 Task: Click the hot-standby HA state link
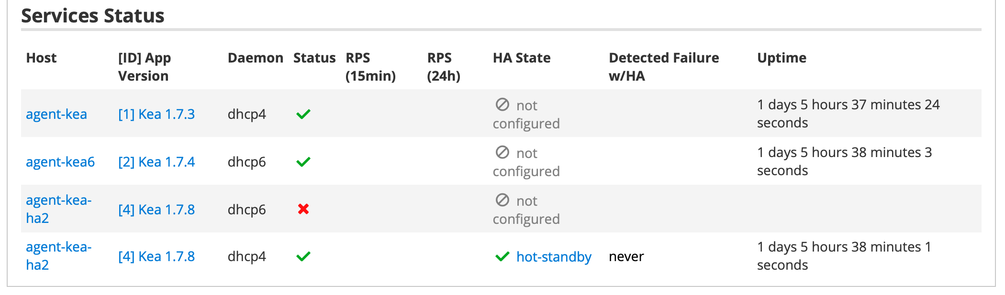(554, 257)
